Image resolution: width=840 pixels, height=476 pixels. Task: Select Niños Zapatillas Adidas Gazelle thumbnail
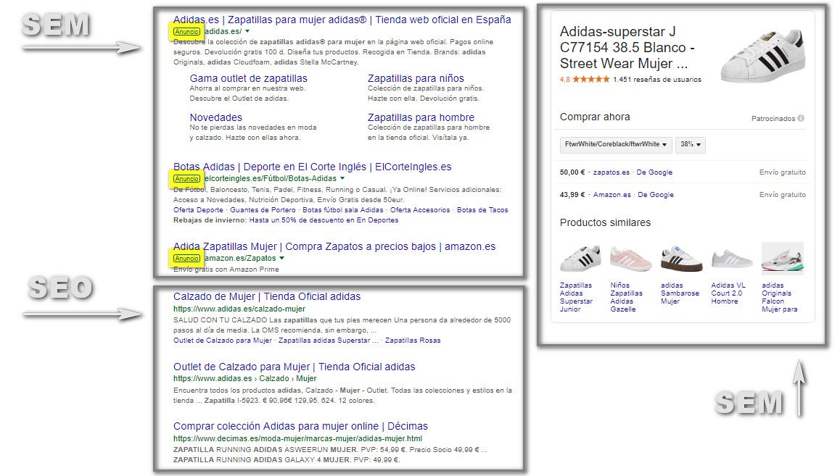[x=630, y=259]
